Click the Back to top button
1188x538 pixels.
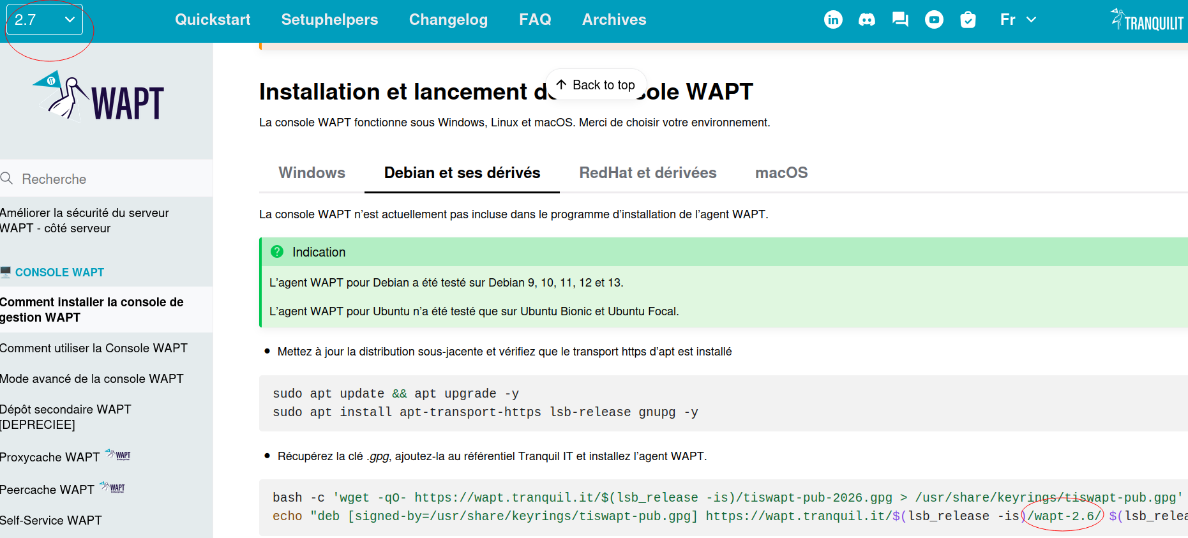coord(596,85)
